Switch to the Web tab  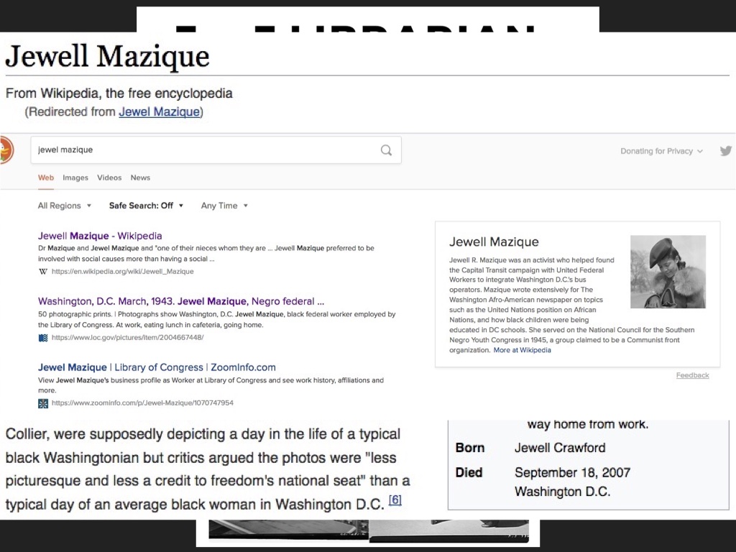pyautogui.click(x=46, y=178)
